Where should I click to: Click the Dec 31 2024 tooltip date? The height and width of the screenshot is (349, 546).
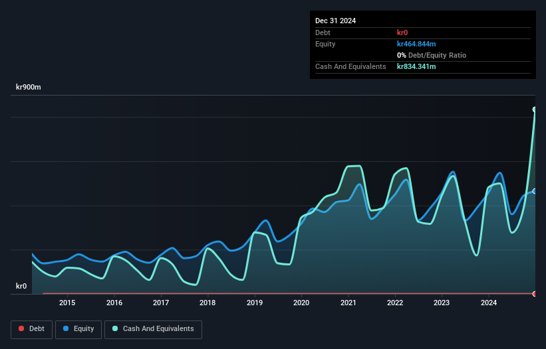[335, 21]
